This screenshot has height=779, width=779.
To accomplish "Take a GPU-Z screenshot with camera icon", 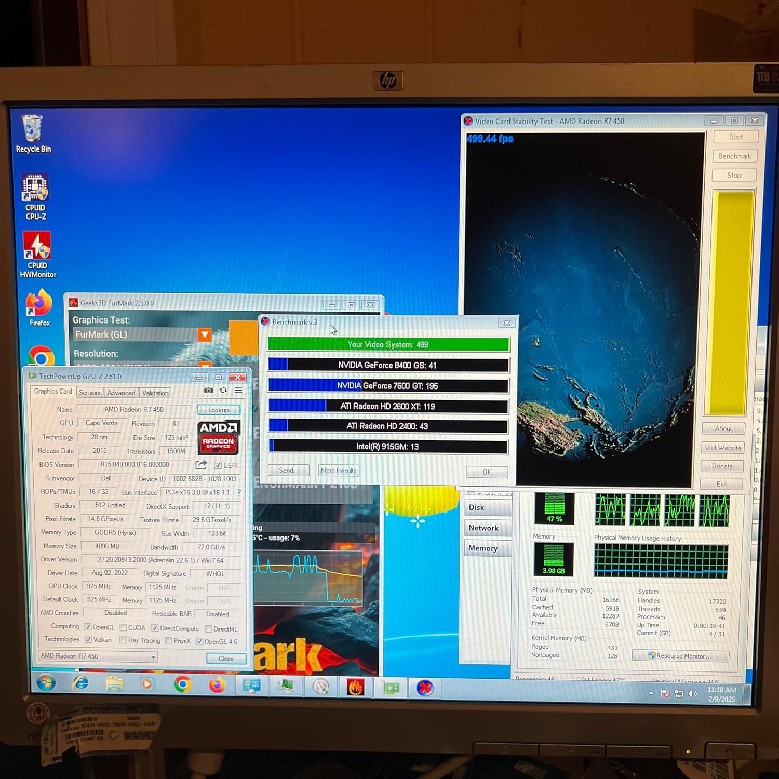I will pyautogui.click(x=208, y=390).
